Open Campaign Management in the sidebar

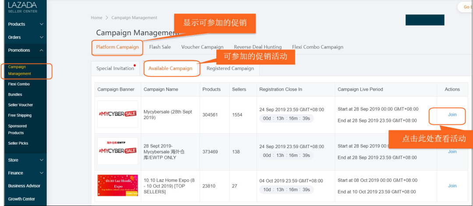click(20, 70)
